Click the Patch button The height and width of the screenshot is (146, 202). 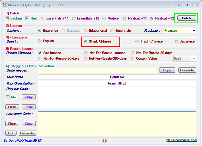pos(187,18)
